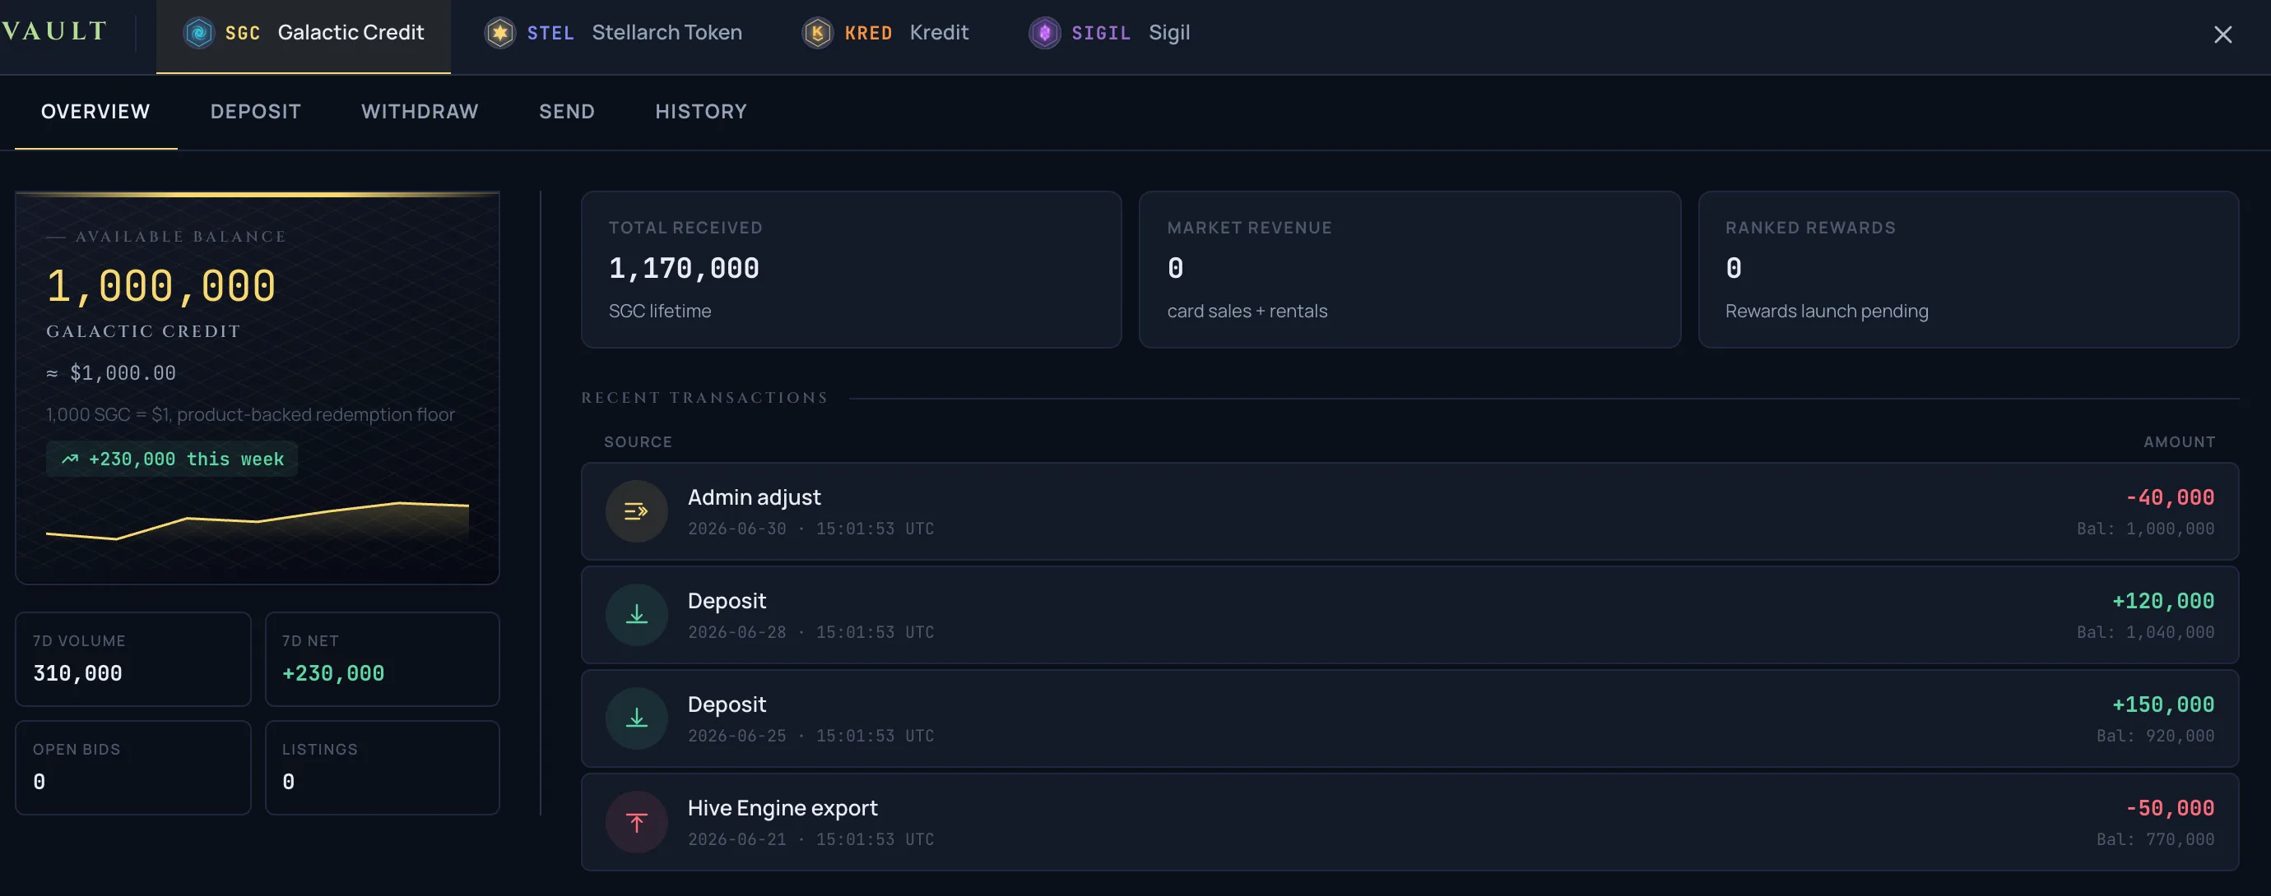Click the Ranked Rewards stat card
Screen dimensions: 2271x896
(1967, 270)
